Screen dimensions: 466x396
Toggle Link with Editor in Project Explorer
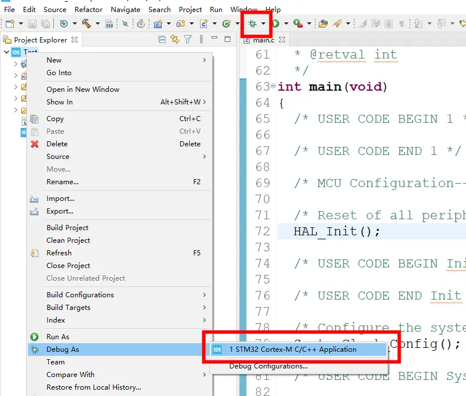click(175, 40)
